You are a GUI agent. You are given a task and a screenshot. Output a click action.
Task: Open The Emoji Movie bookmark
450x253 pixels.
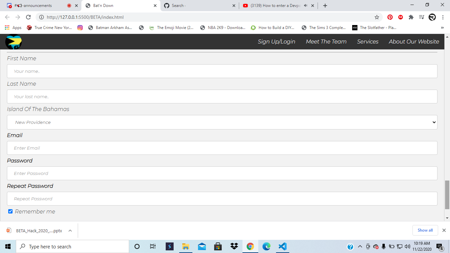coord(172,28)
